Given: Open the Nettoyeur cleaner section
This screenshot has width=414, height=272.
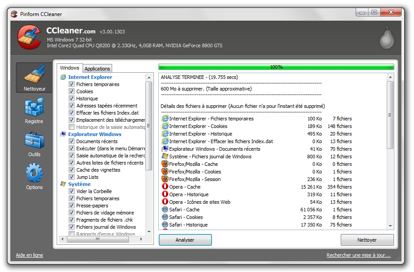Looking at the screenshot, I should [34, 78].
